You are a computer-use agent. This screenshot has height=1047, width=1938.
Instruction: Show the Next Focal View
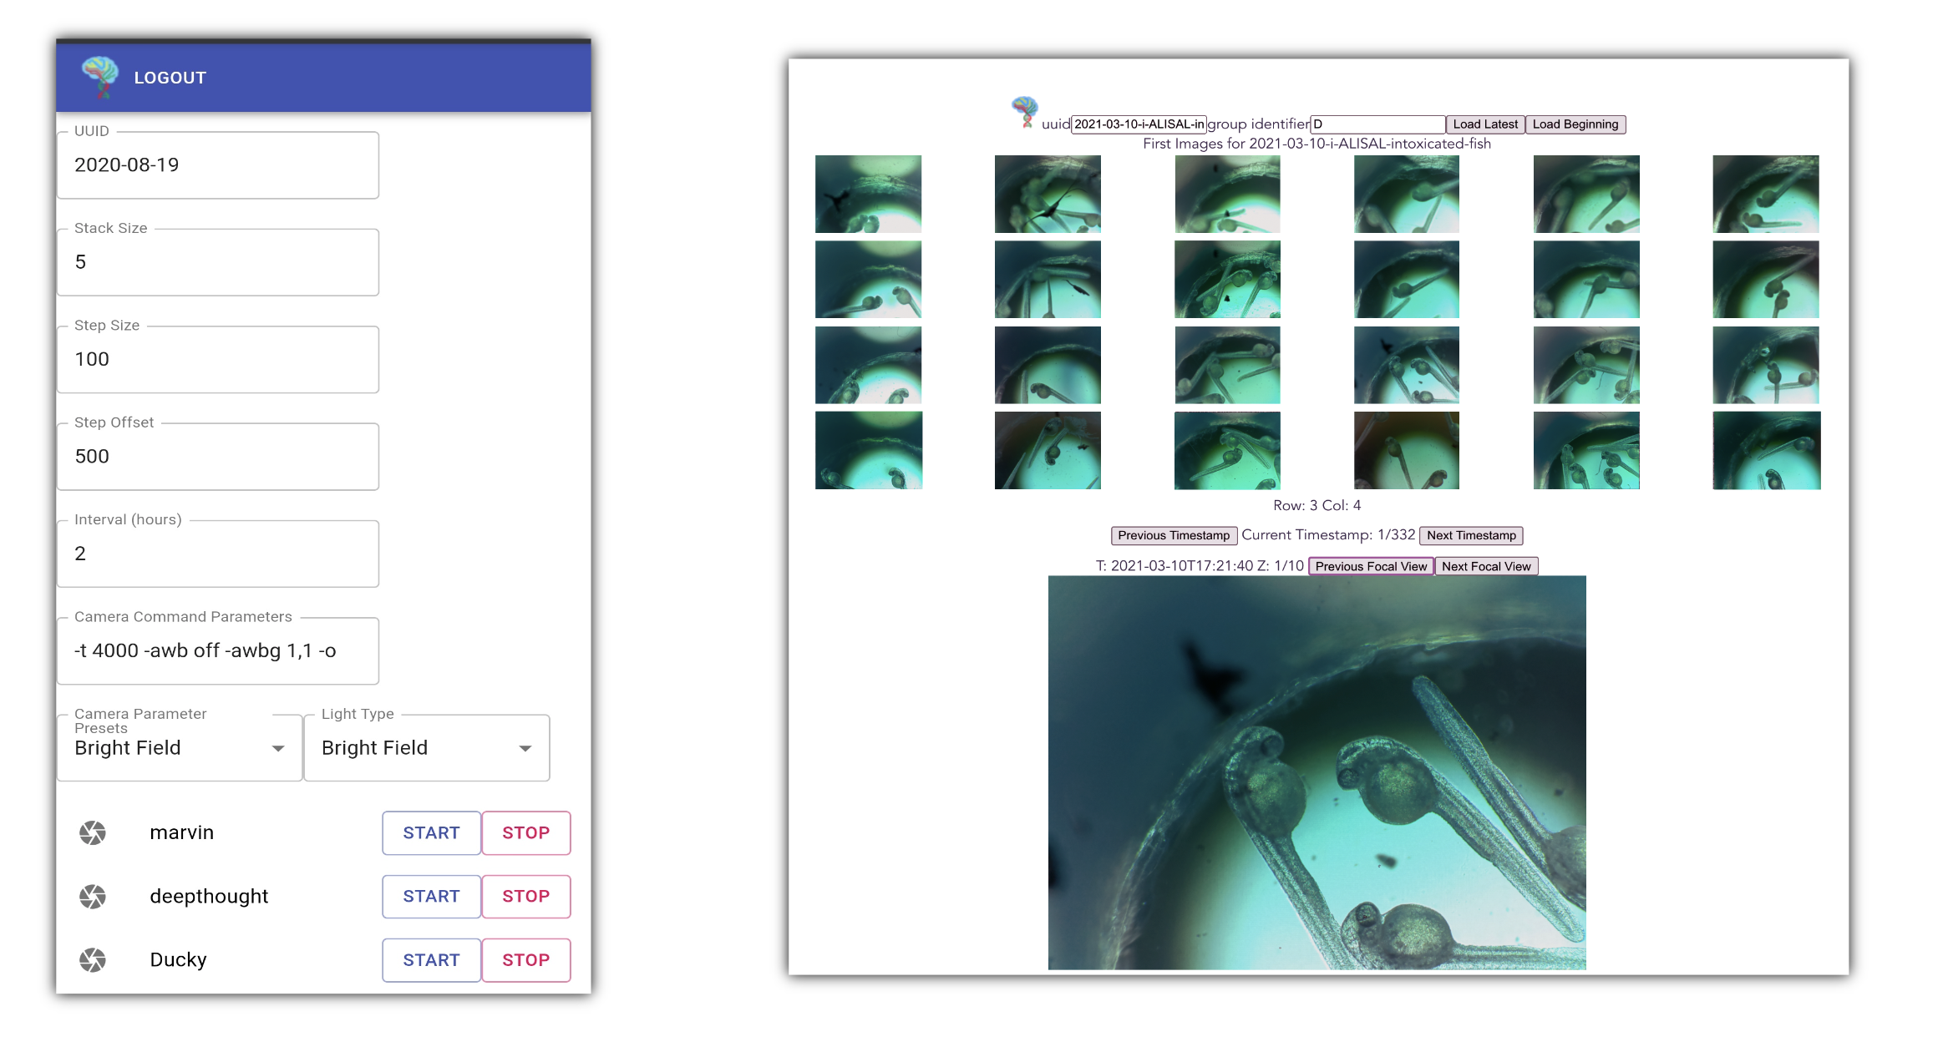coord(1485,566)
